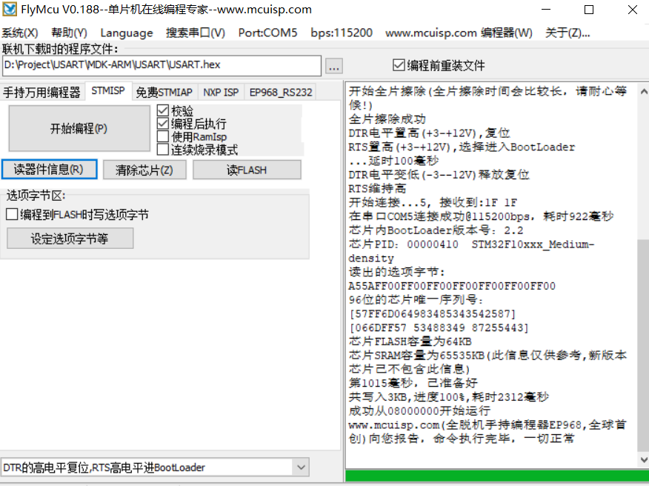Expand the DTR/RTS reset mode dropdown

point(301,467)
